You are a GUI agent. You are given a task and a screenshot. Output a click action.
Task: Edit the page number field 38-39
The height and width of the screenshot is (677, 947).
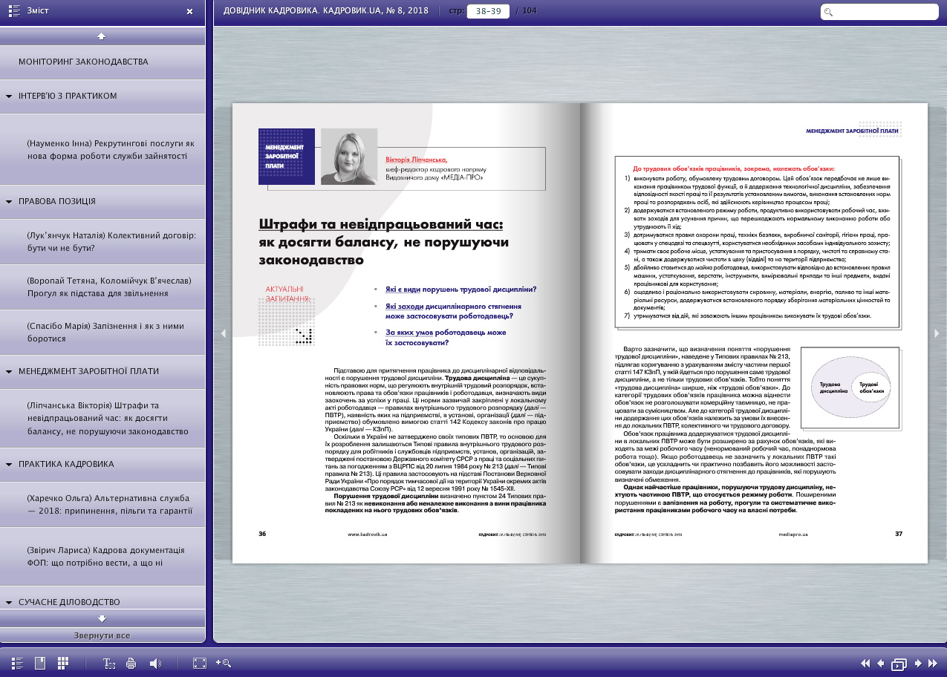coord(488,11)
